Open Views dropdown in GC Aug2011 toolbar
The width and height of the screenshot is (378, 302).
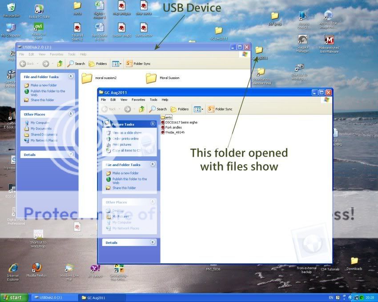tap(198, 109)
